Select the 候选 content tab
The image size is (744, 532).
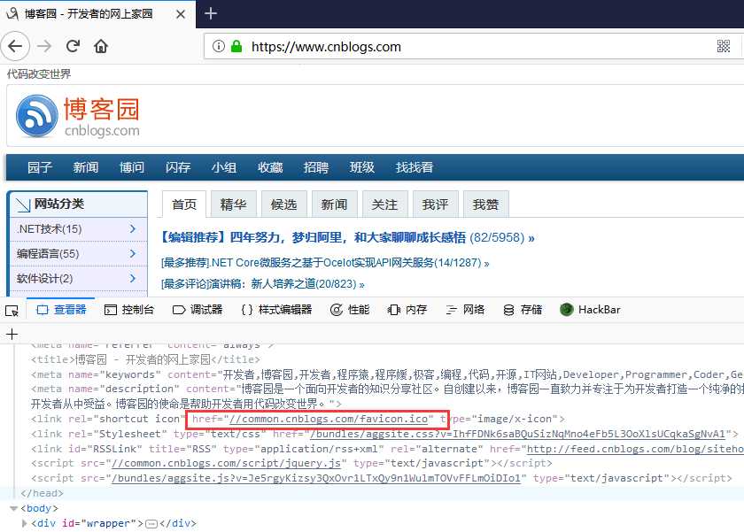283,204
